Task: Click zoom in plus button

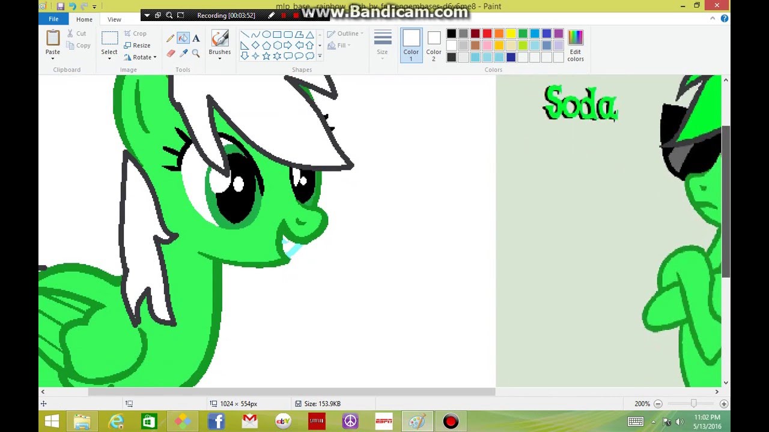Action: 724,404
